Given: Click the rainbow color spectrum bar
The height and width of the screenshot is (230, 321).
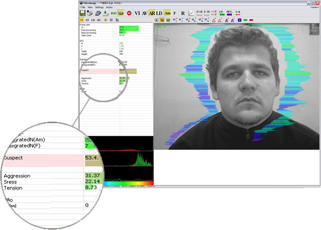Looking at the screenshot, I should pyautogui.click(x=128, y=183).
